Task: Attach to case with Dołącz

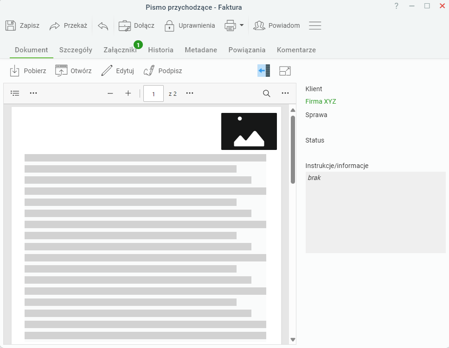Action: click(x=136, y=26)
